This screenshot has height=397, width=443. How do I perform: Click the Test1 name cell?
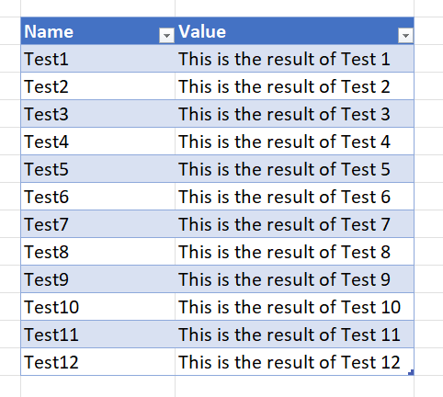(98, 59)
